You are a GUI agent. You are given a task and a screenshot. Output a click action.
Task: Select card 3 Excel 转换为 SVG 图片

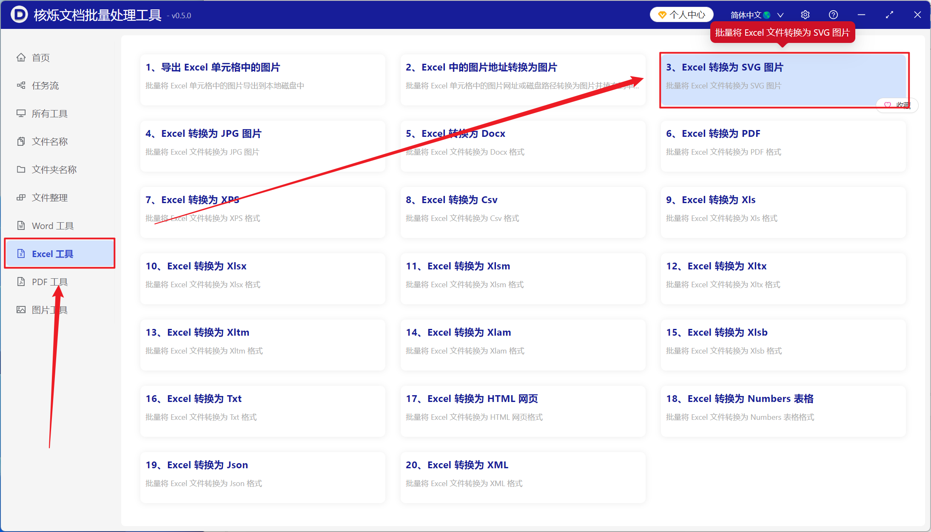(783, 79)
